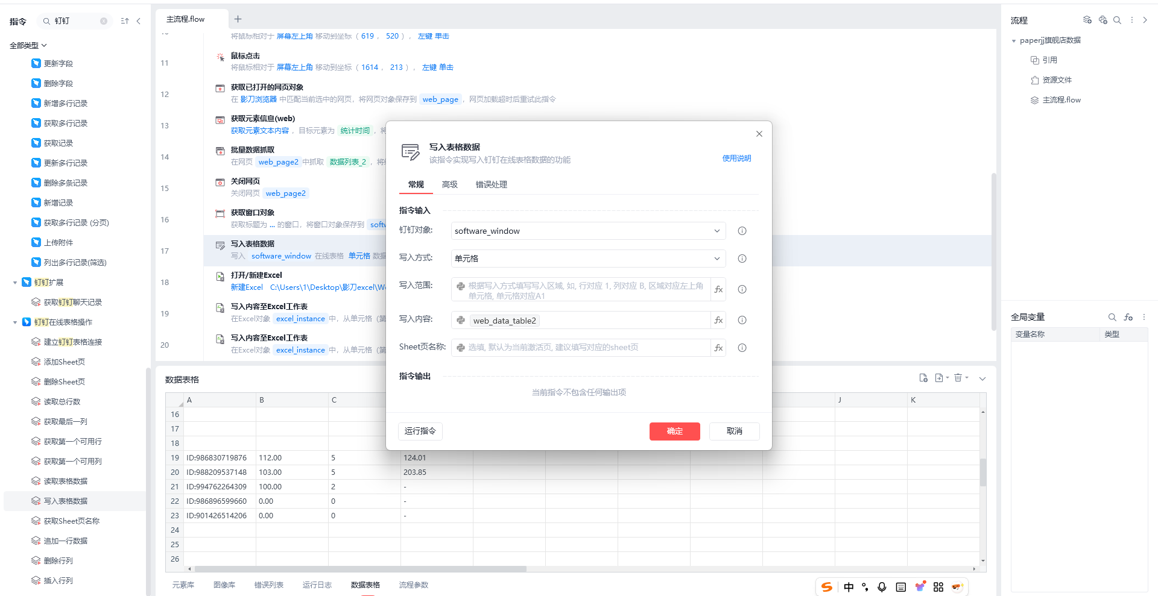Viewport: 1158px width, 596px height.
Task: Open the 钉钉对象 dropdown showing software_window
Action: (x=588, y=231)
